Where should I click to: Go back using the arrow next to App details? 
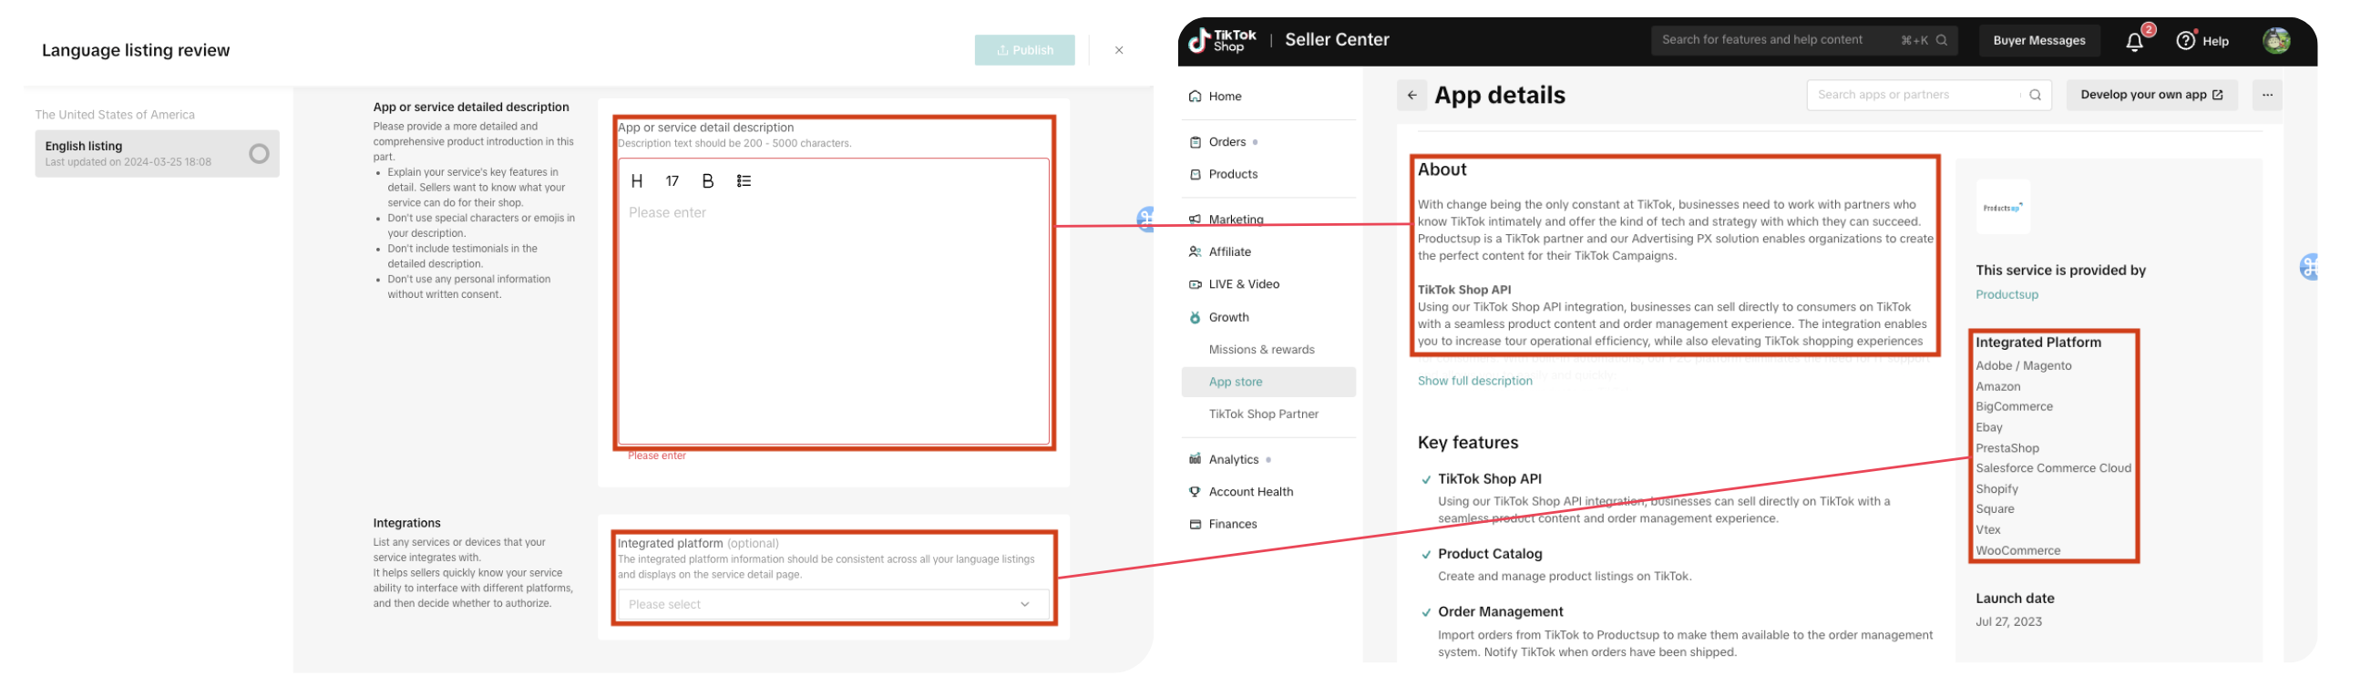click(x=1411, y=96)
